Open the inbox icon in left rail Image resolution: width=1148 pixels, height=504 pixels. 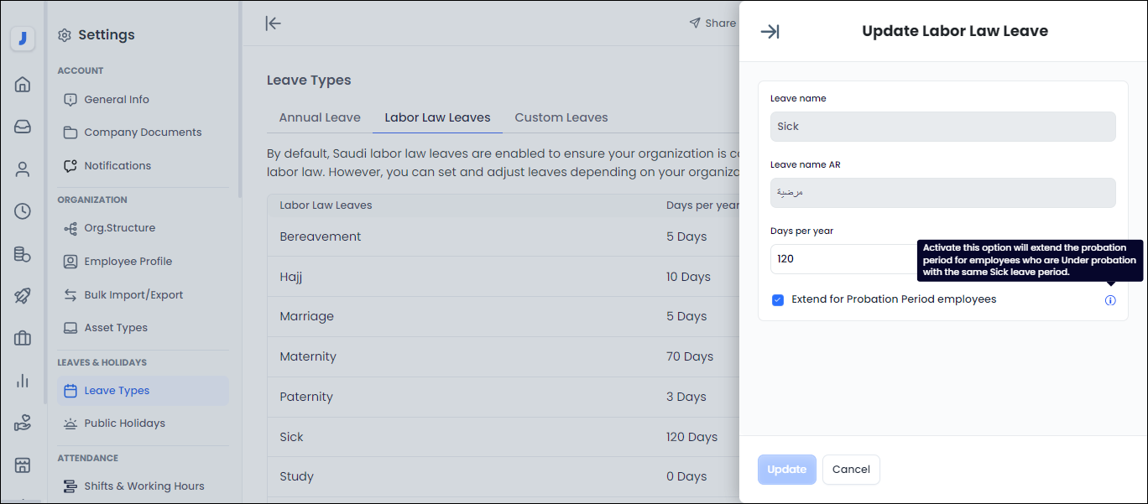(x=23, y=127)
